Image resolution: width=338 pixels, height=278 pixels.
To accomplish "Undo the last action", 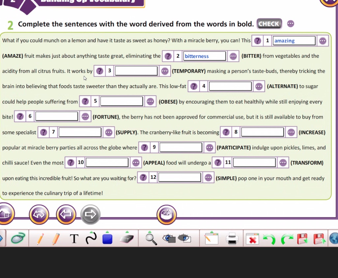I will [269, 239].
